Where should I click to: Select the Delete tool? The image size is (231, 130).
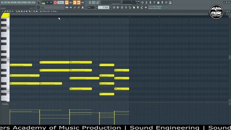tap(24, 11)
